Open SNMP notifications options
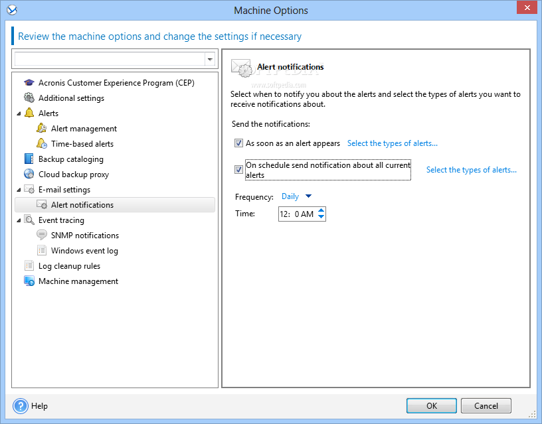The height and width of the screenshot is (424, 542). 85,236
